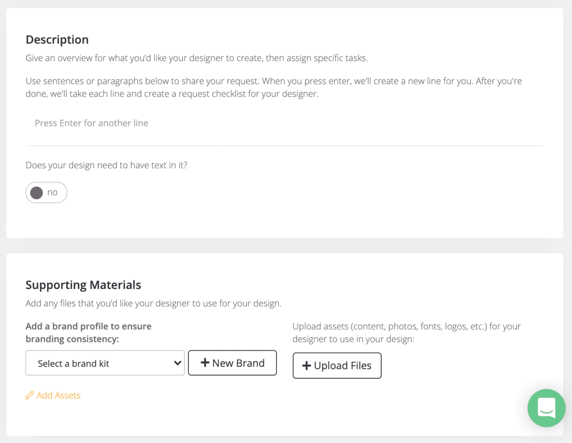Click the chevron on the brand kit selector
The width and height of the screenshot is (572, 443).
(177, 362)
